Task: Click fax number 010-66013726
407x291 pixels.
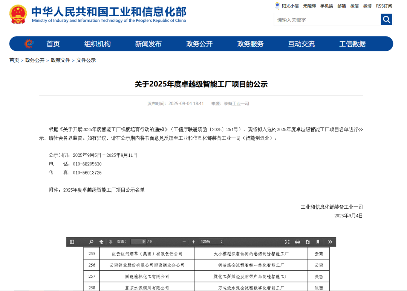Action: [x=87, y=173]
